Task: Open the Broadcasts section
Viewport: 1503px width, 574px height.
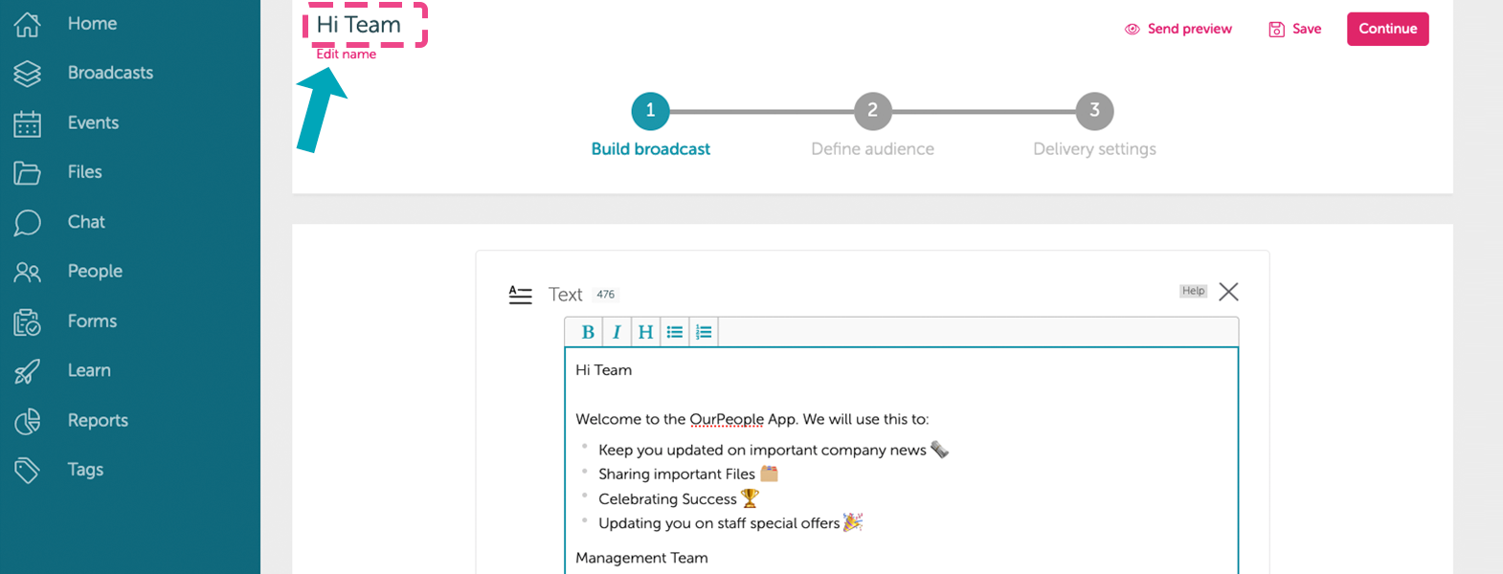Action: pos(110,73)
